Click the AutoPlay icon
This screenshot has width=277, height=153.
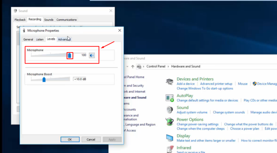click(x=170, y=98)
